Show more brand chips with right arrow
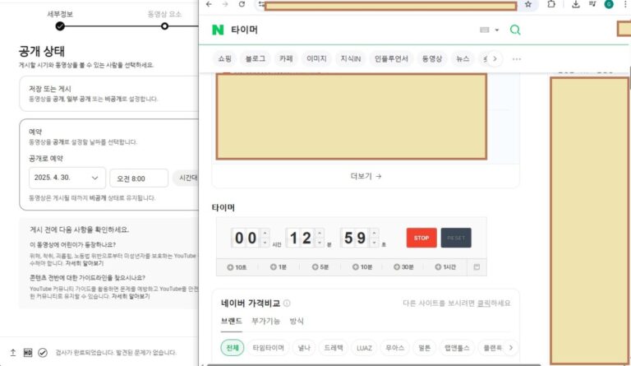The image size is (631, 366). (511, 347)
